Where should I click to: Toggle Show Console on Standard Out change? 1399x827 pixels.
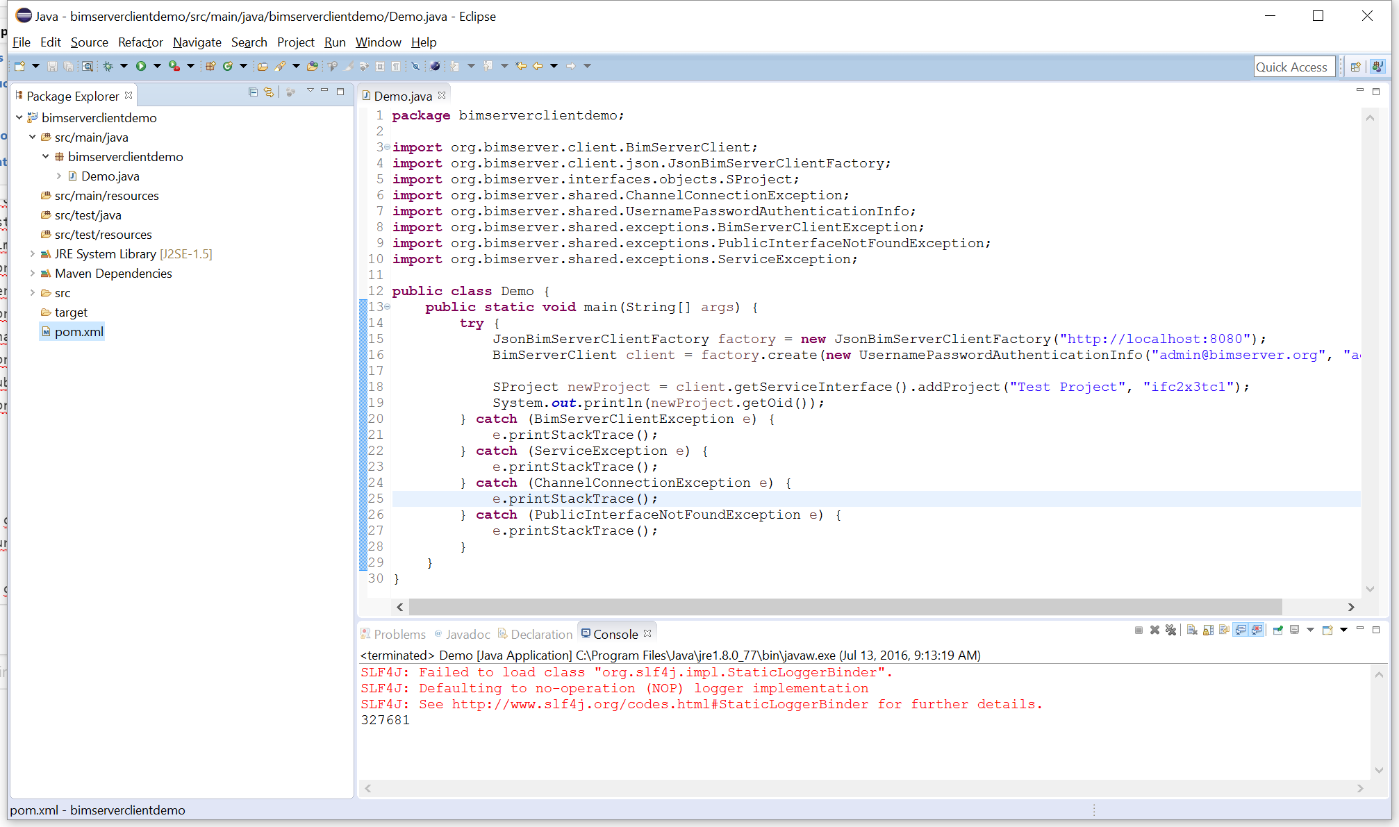pyautogui.click(x=1241, y=630)
